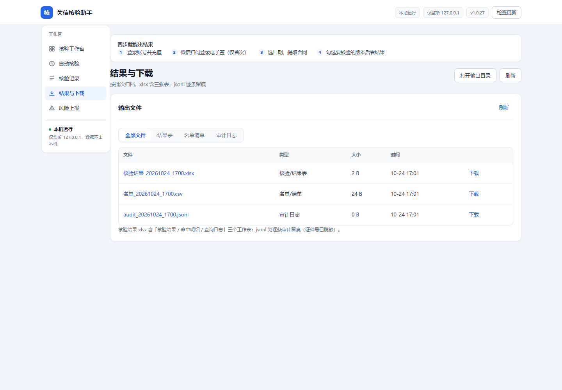
Task: Click 打开输出目录 button
Action: (475, 75)
